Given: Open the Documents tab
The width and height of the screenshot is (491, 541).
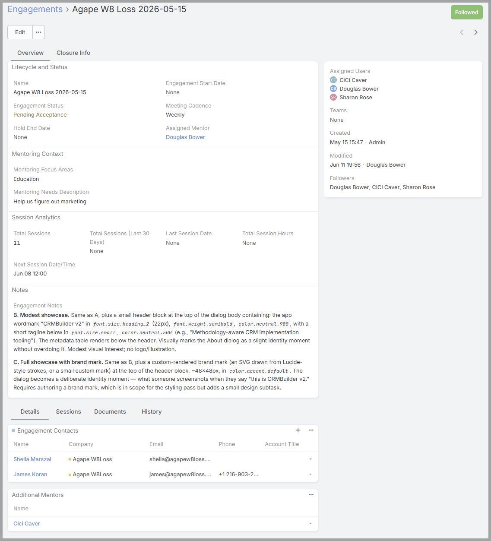Looking at the screenshot, I should (x=110, y=412).
